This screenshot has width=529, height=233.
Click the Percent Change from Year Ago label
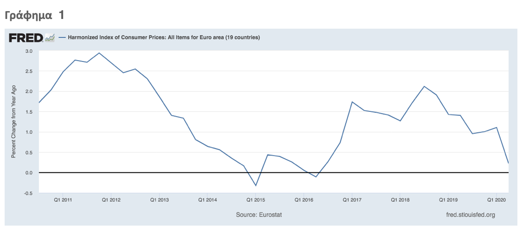point(13,121)
